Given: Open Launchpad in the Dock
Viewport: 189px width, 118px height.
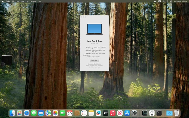Looking at the screenshot, I should point(19,113).
